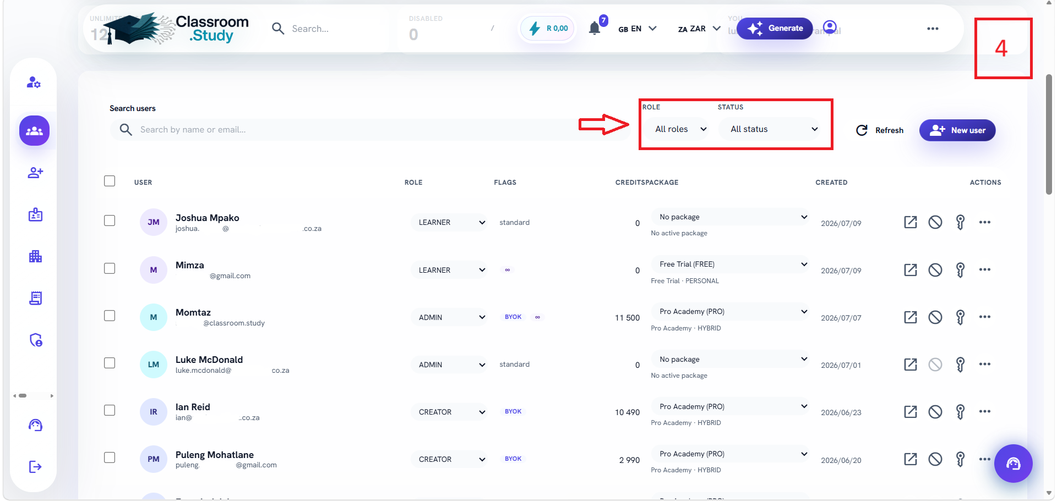Click the Refresh button
Screen dimensions: 1057x502
pos(880,130)
